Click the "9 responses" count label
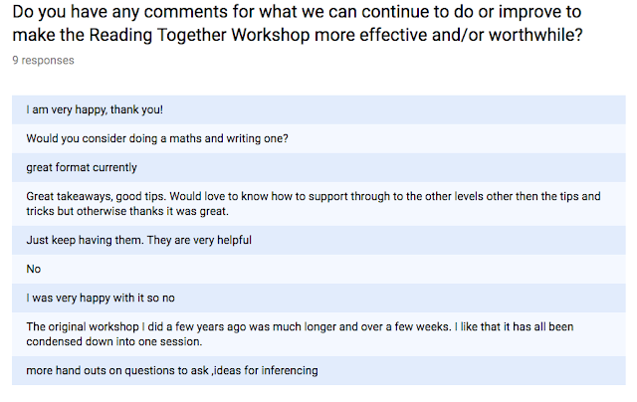 (x=43, y=60)
